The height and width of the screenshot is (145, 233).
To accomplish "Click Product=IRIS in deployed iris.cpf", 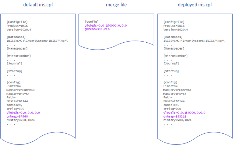I will pyautogui.click(x=174, y=26).
